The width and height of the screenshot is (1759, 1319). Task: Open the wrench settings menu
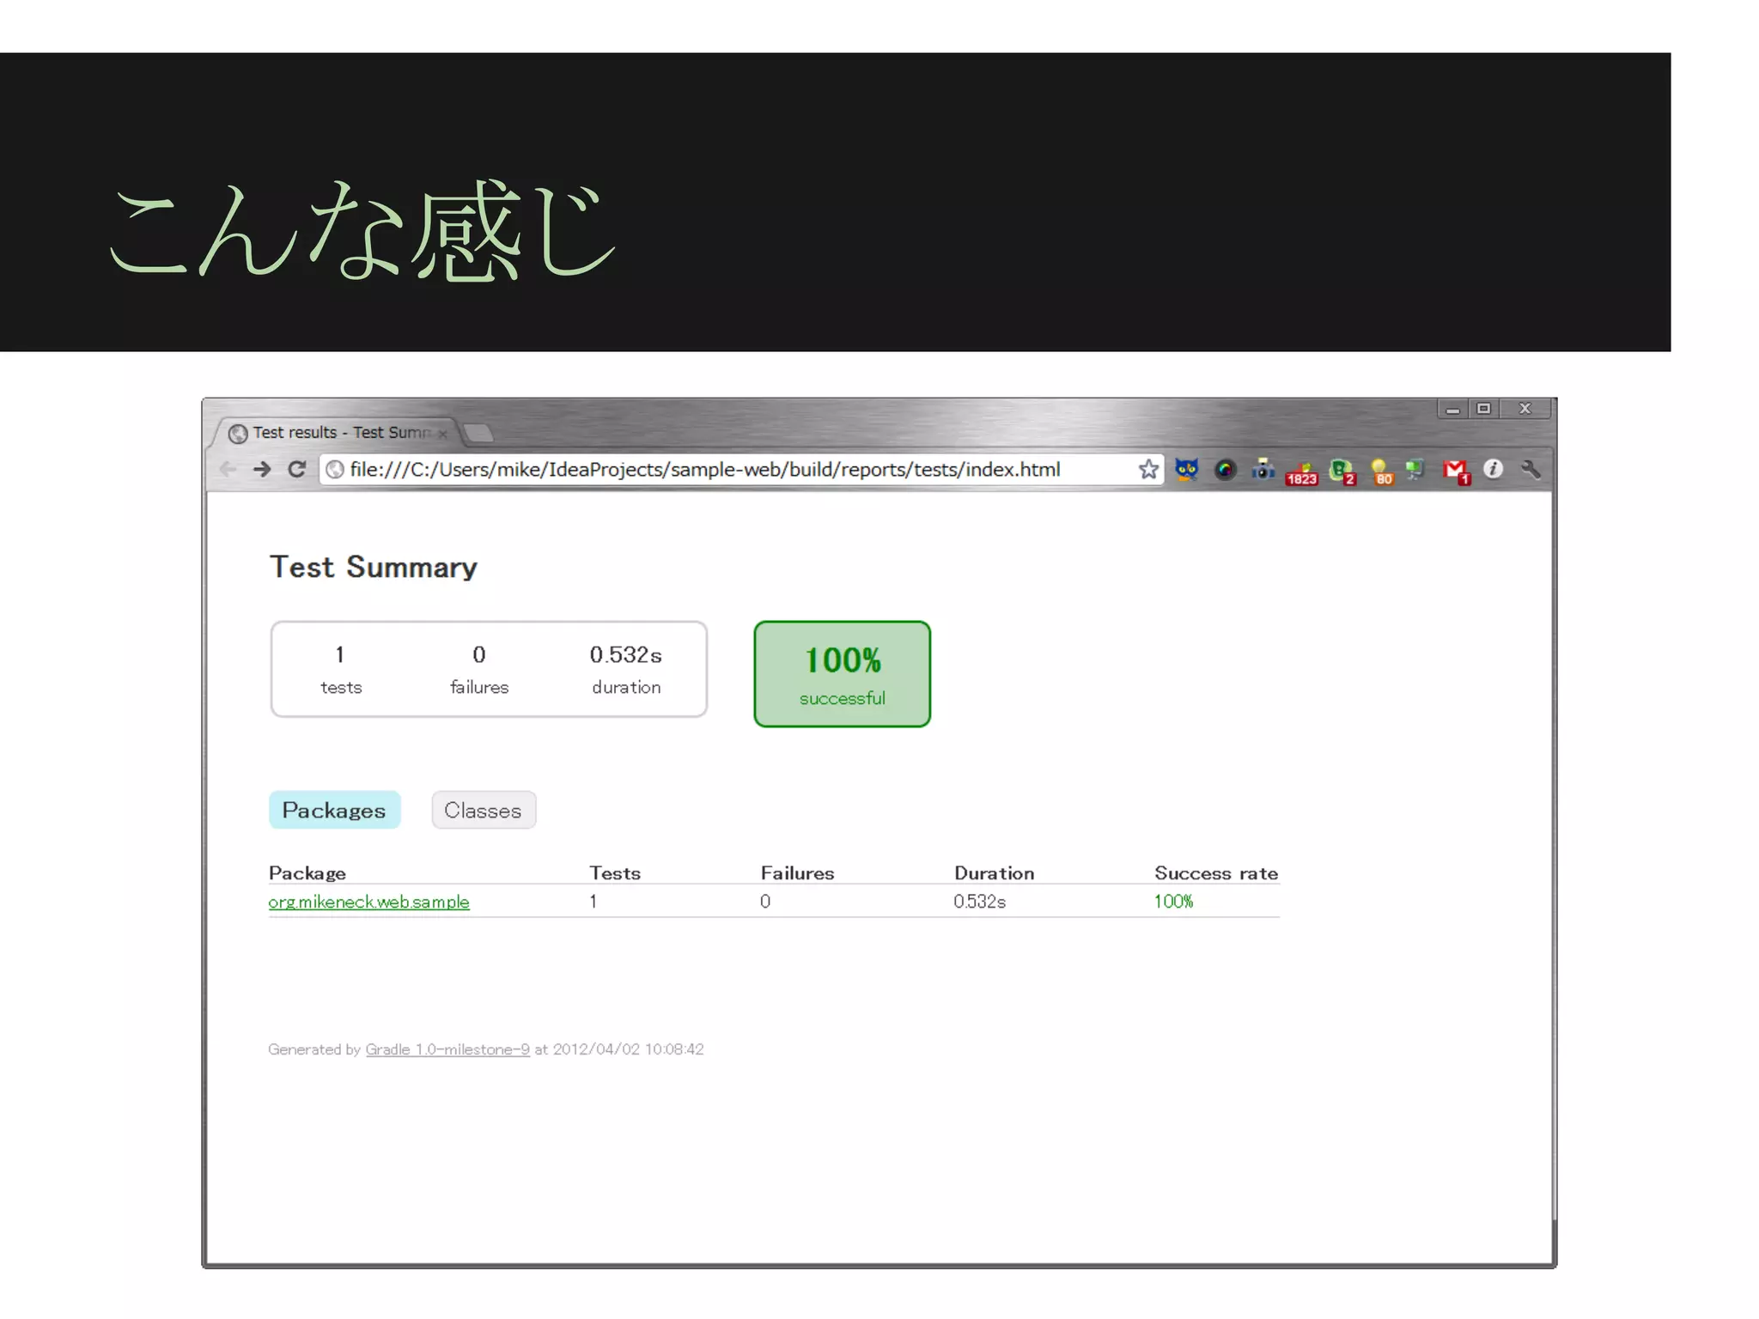[x=1531, y=469]
